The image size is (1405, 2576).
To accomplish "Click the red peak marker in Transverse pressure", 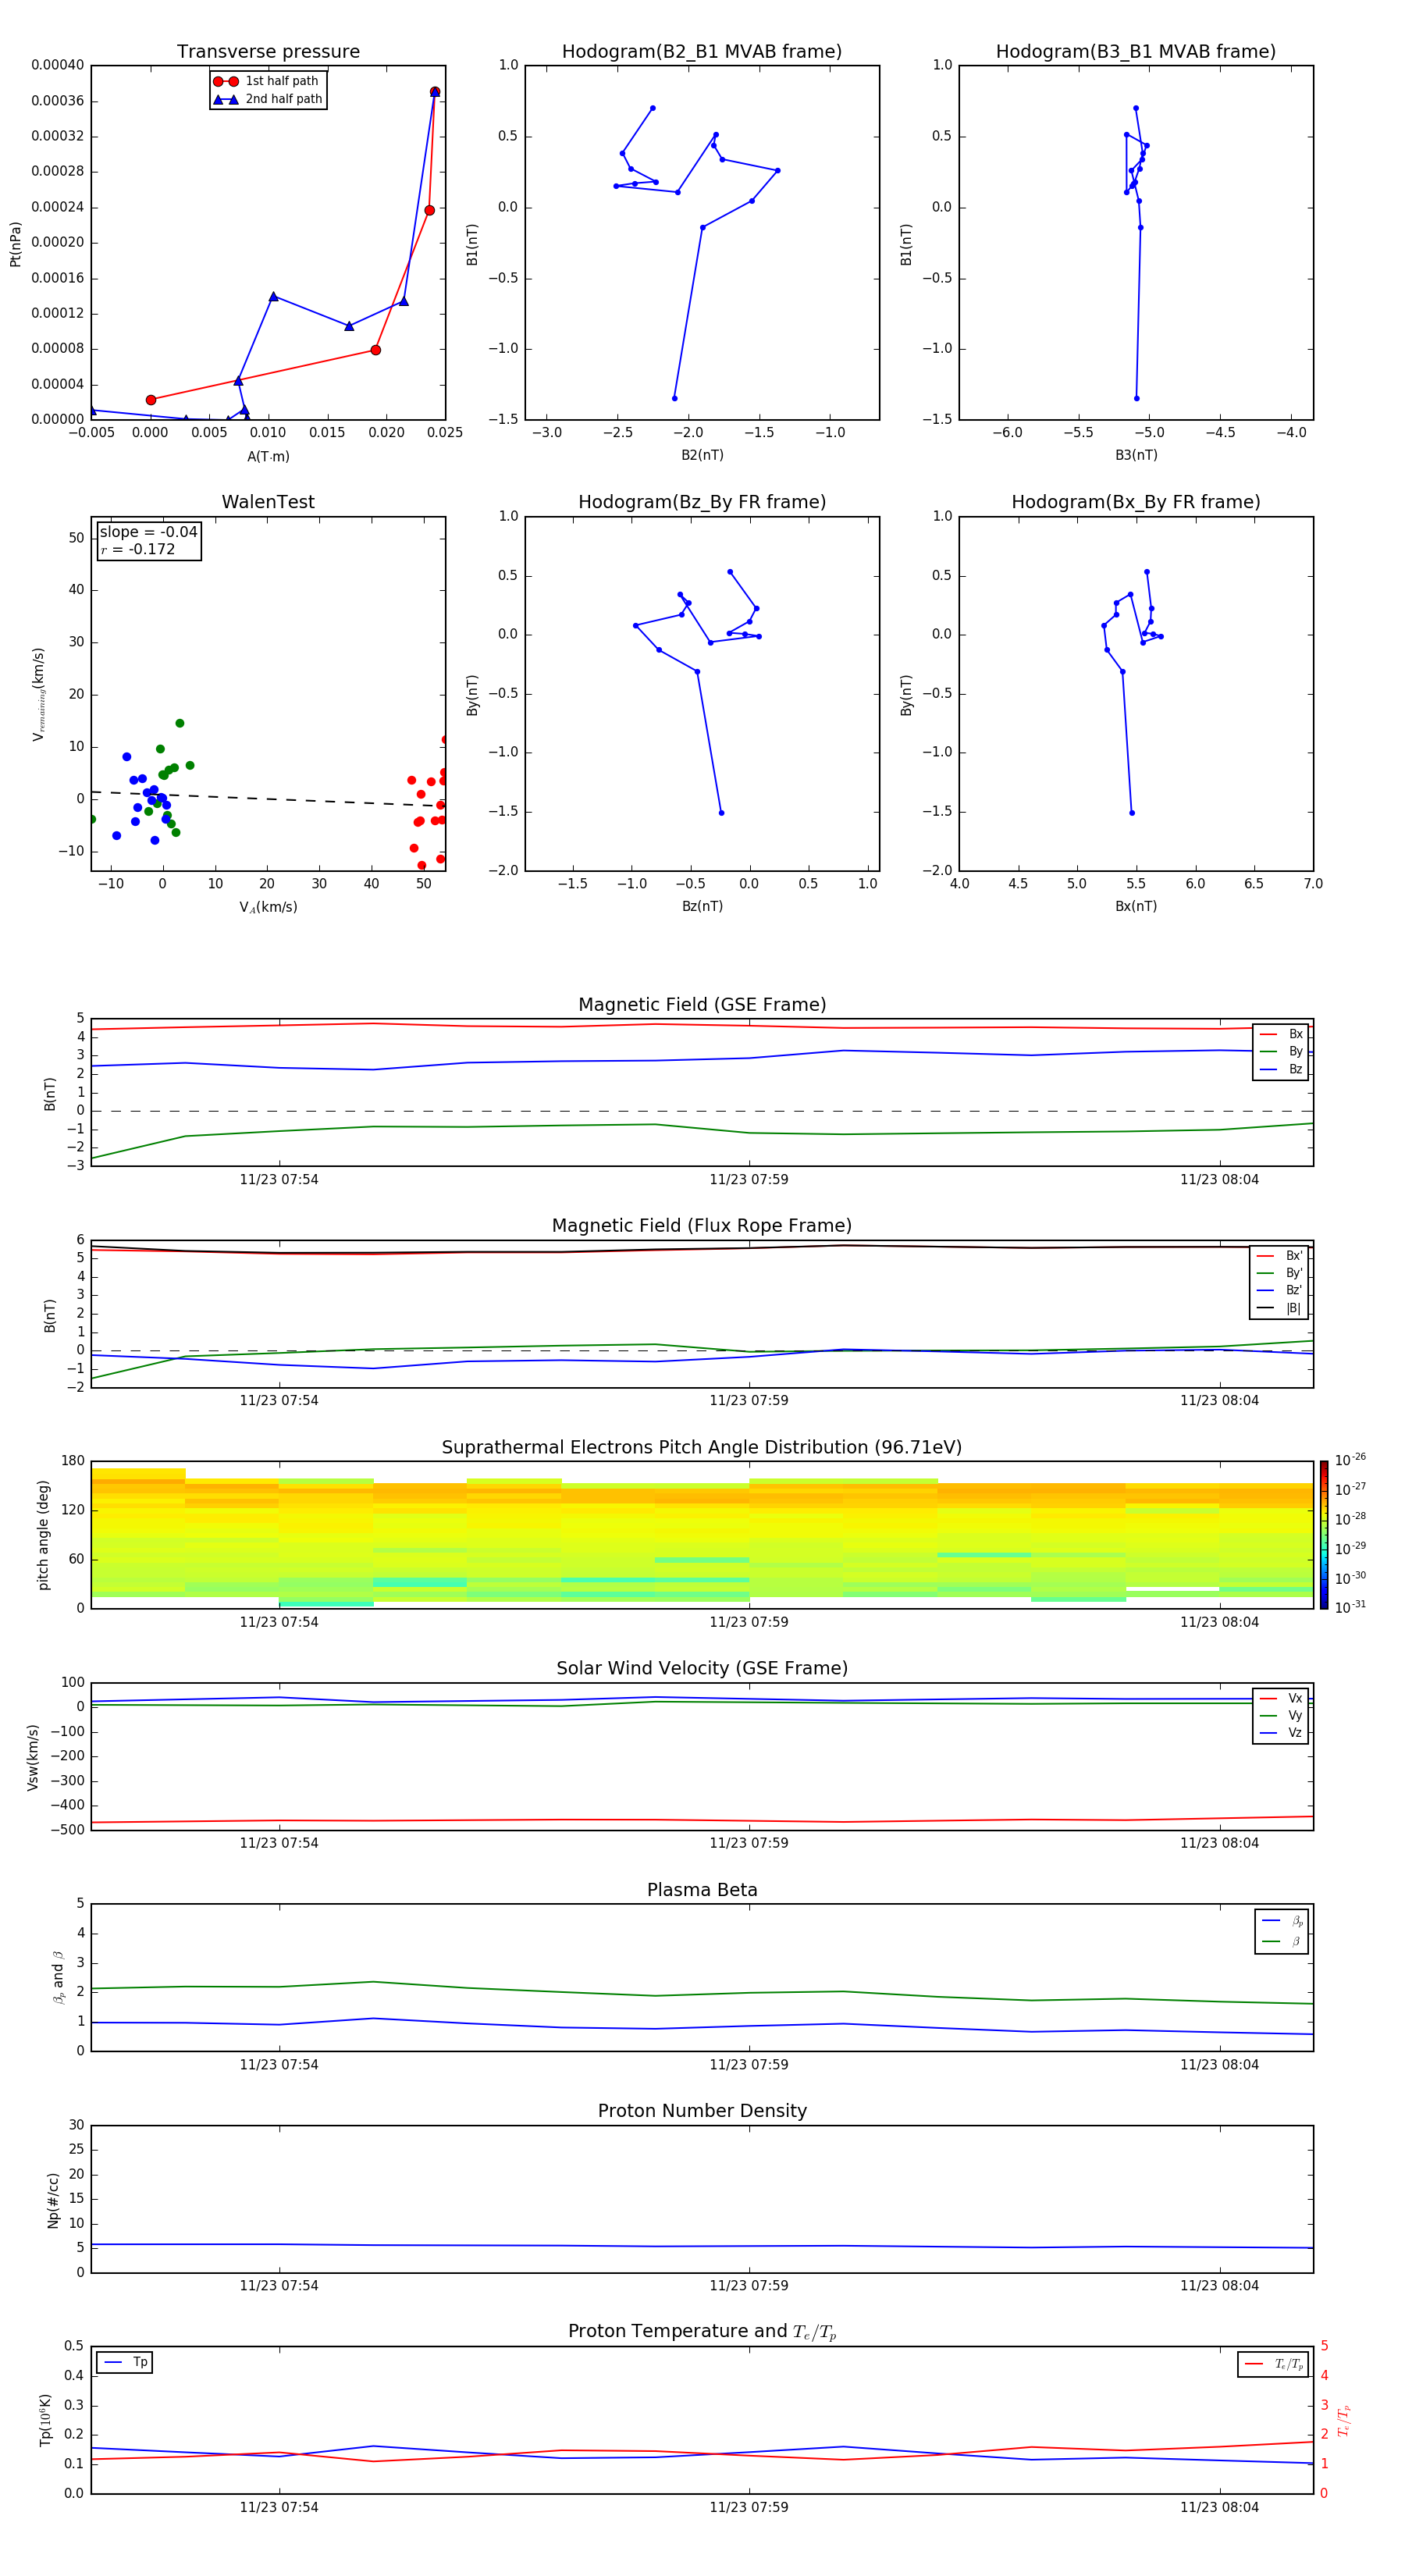I will [x=435, y=92].
